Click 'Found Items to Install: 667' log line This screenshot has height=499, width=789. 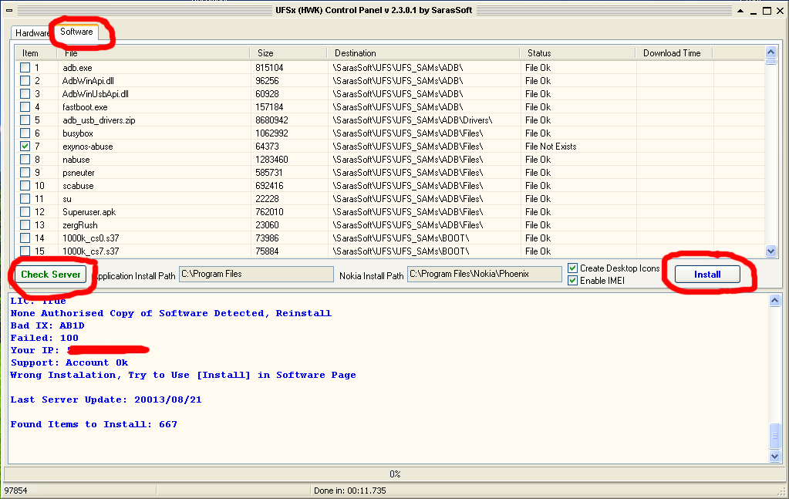(x=93, y=424)
